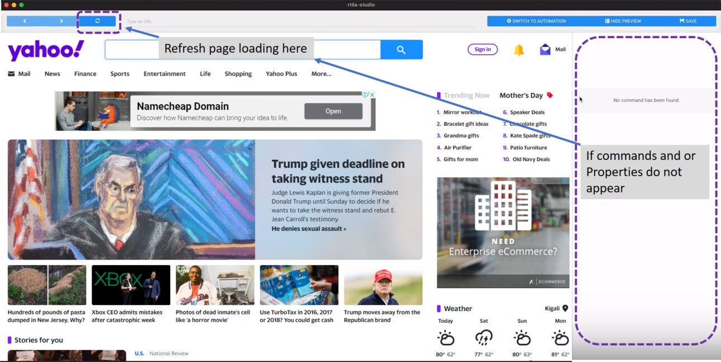The image size is (721, 362).
Task: Open the More... navigation dropdown
Action: pos(321,73)
